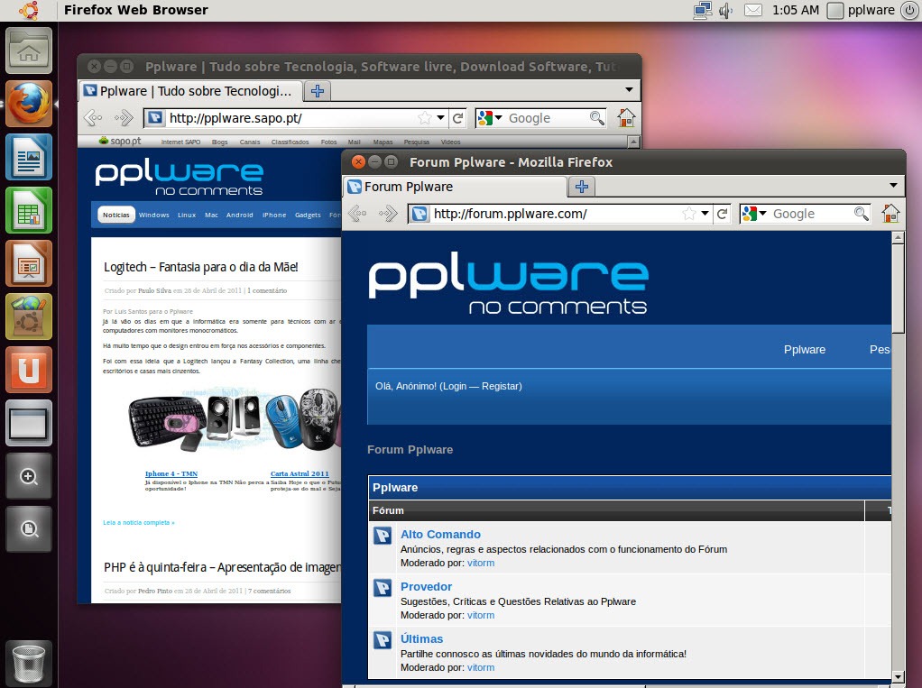Screen dimensions: 922x688
Task: Open the Noticias menu on the Pplware site
Action: [x=115, y=215]
